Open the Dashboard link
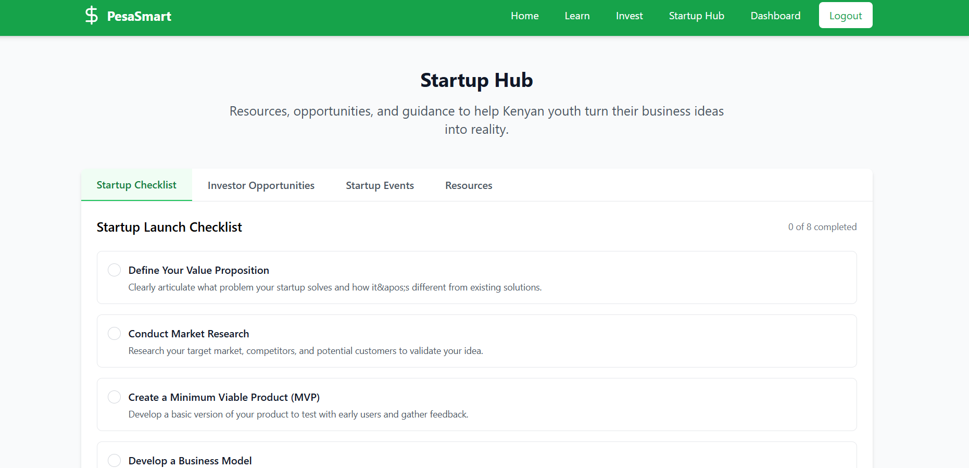 775,16
